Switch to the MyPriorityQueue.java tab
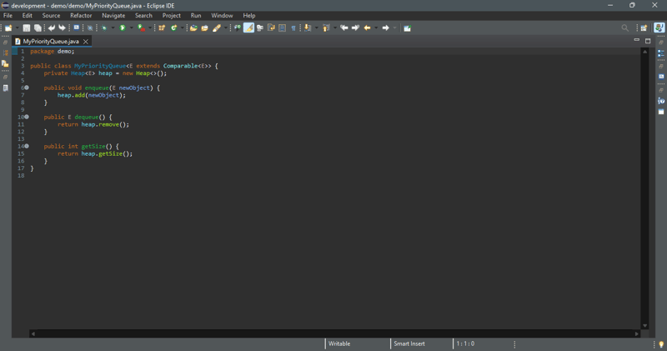 tap(50, 41)
